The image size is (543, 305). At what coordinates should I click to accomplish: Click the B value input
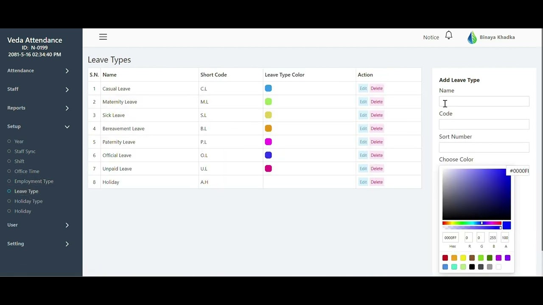(493, 238)
